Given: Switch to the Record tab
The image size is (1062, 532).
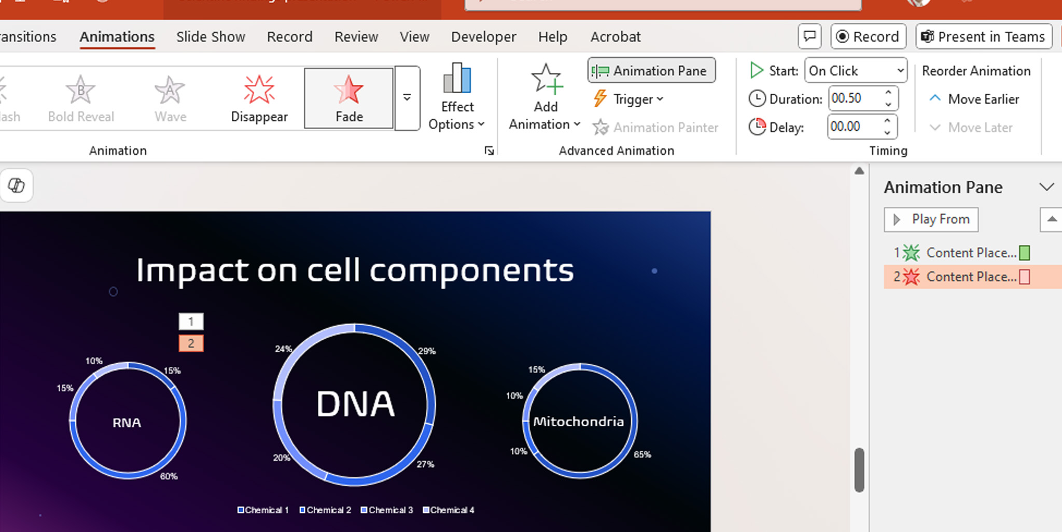Looking at the screenshot, I should click(289, 37).
